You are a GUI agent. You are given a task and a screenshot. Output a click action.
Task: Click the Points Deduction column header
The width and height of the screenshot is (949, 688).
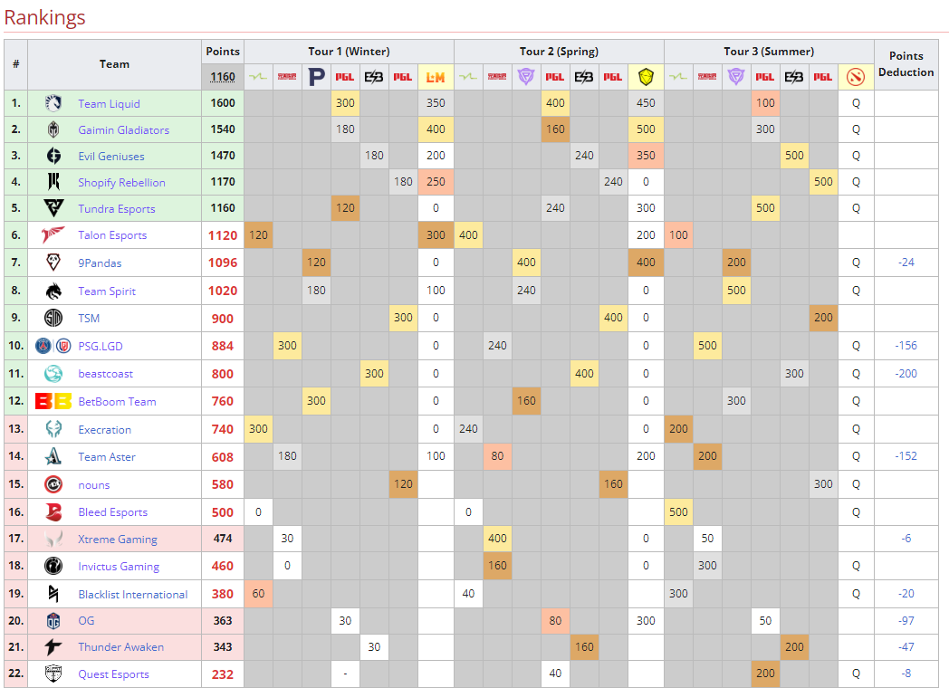906,63
